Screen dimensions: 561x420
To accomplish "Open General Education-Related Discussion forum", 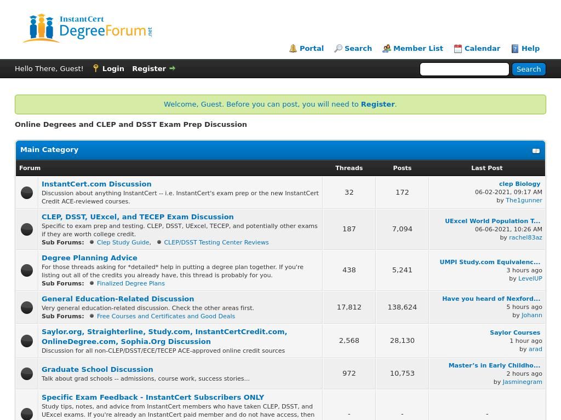I will 118,299.
